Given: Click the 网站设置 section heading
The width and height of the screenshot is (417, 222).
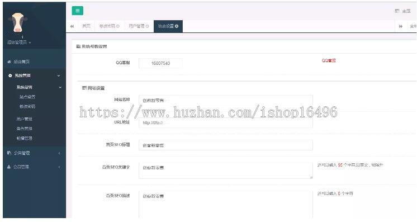Looking at the screenshot, I should pyautogui.click(x=93, y=88).
